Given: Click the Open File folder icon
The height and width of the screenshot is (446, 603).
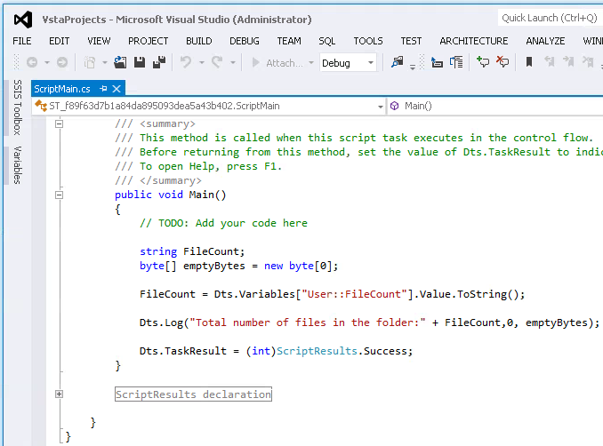Looking at the screenshot, I should coord(121,62).
